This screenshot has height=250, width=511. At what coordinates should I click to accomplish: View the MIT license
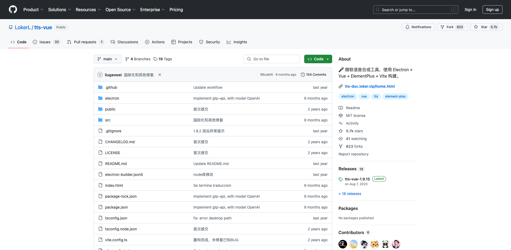click(352, 116)
